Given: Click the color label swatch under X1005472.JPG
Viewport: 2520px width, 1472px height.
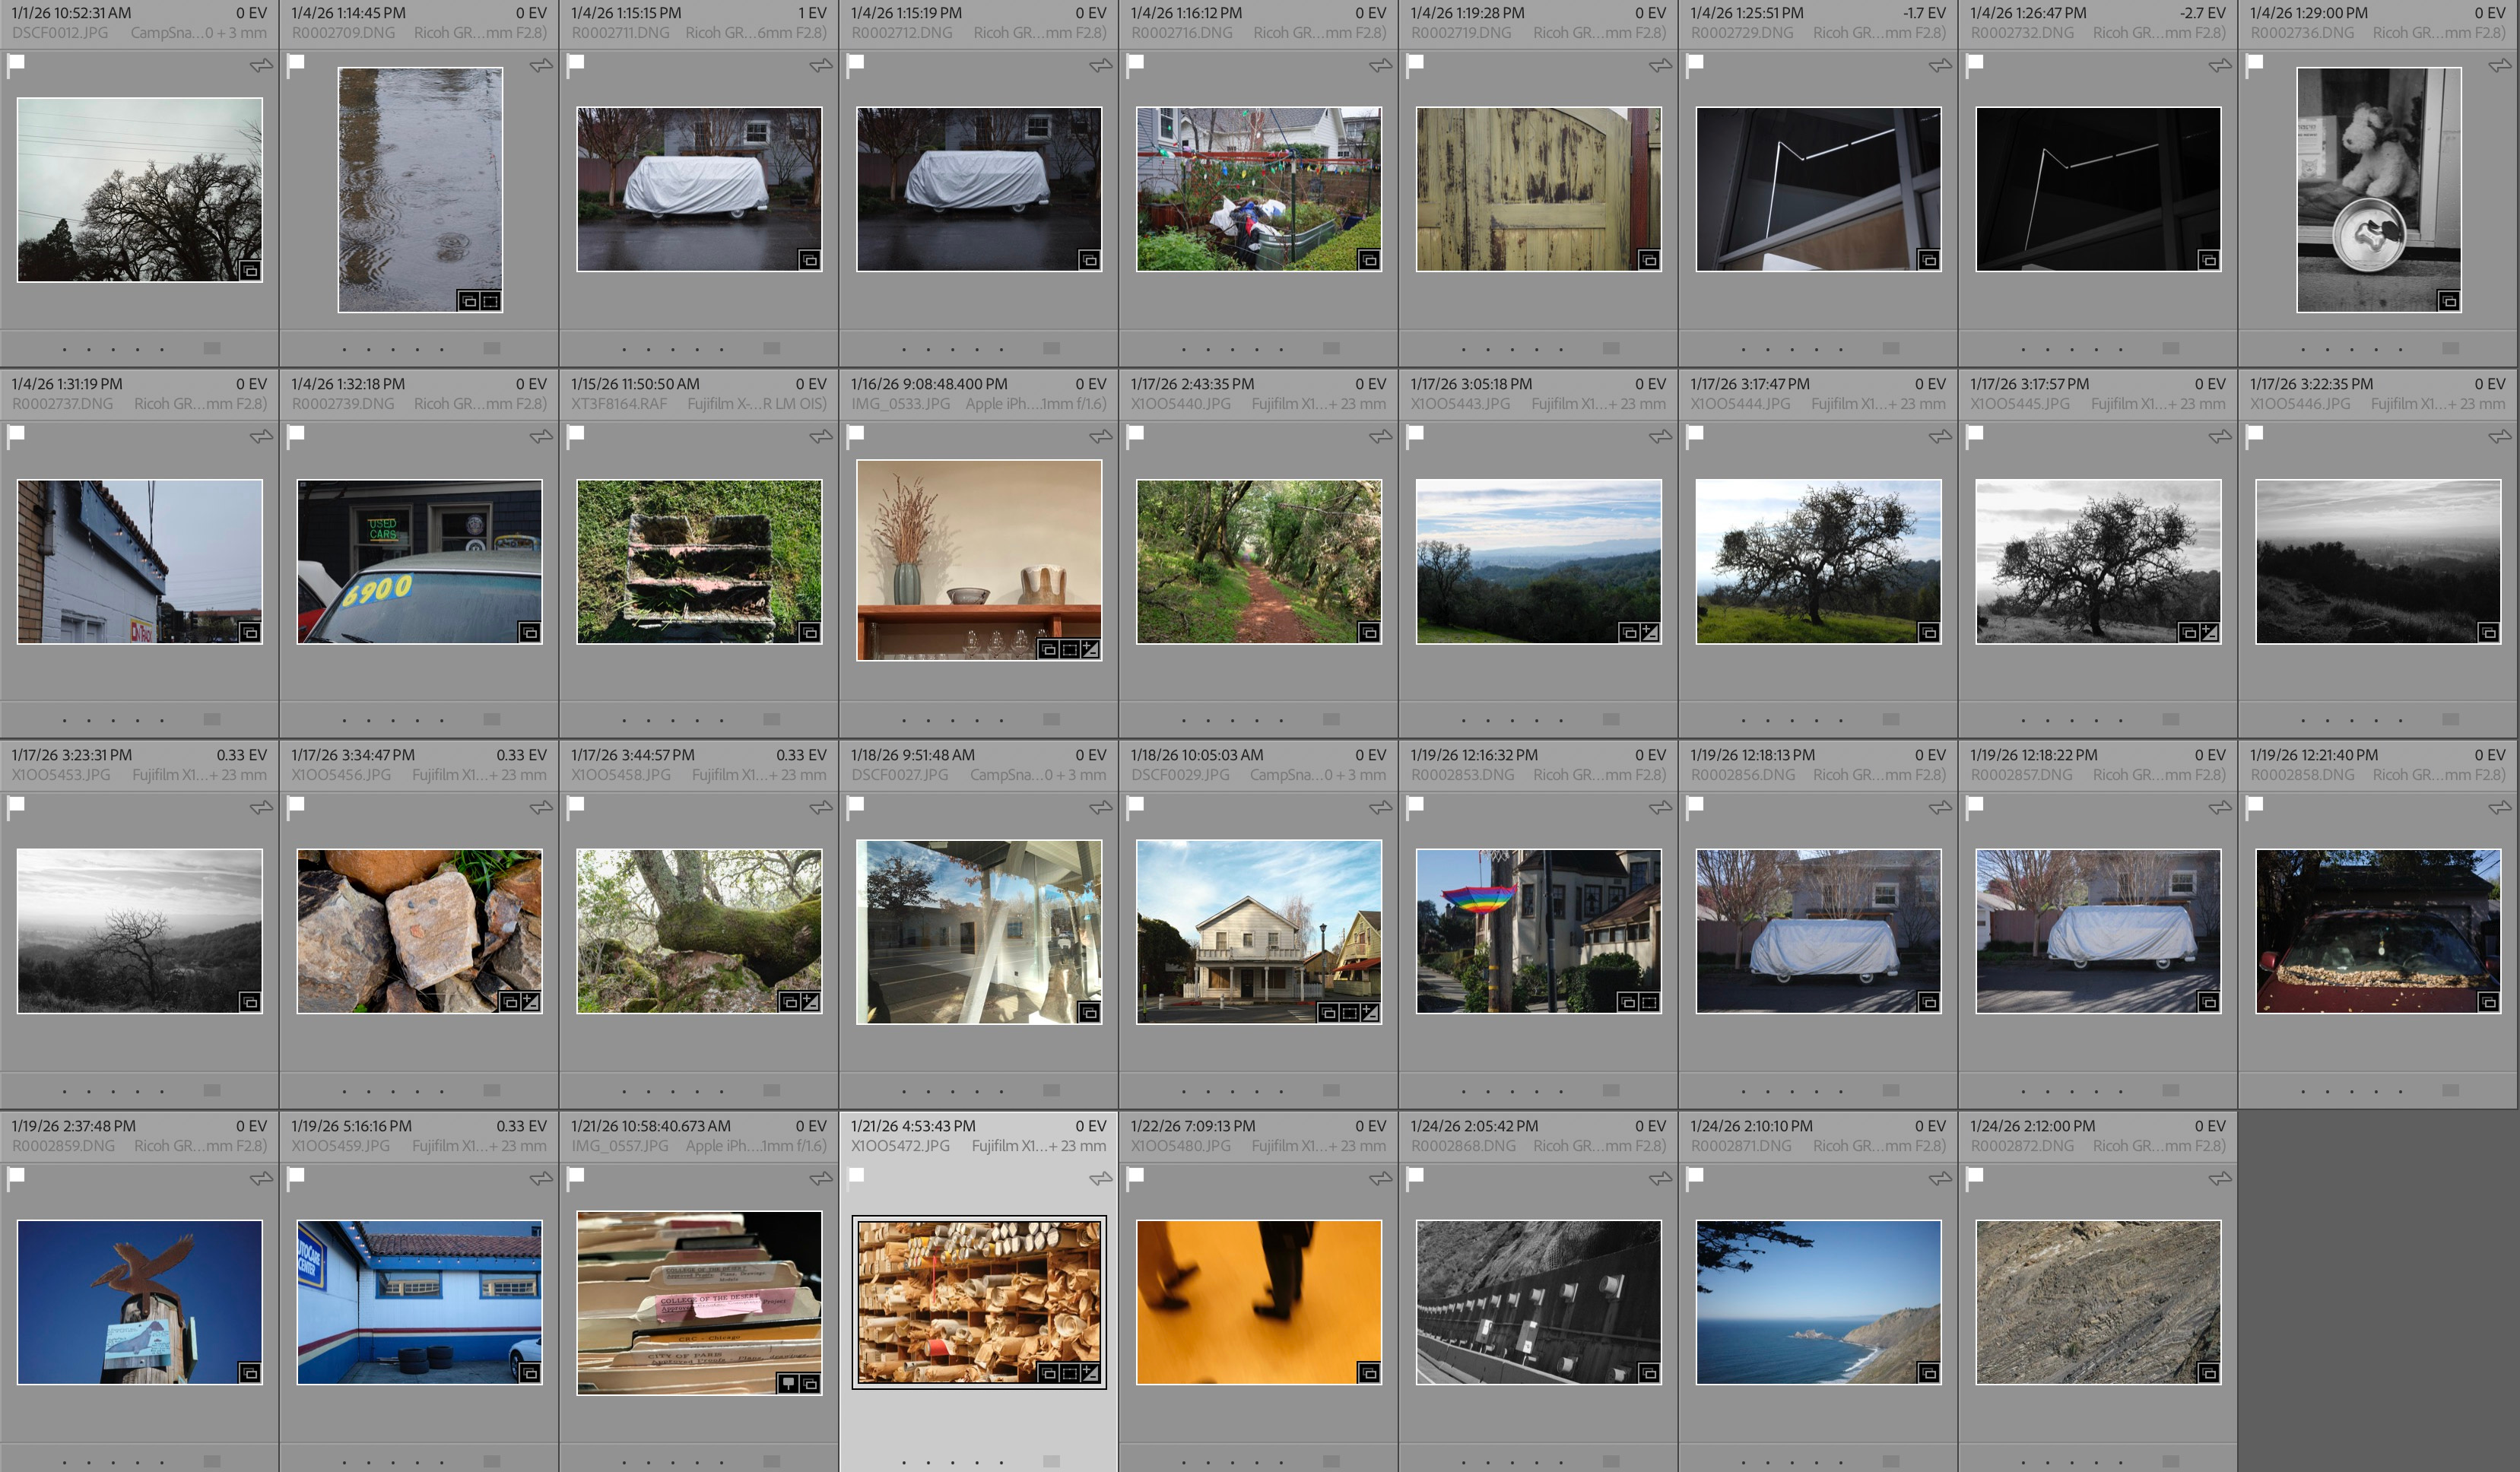Looking at the screenshot, I should pos(1051,1461).
